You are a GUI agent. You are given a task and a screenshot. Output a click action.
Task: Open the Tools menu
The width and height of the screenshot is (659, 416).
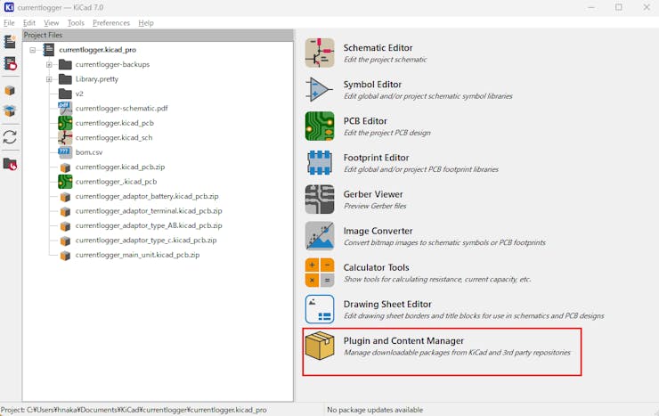click(76, 22)
